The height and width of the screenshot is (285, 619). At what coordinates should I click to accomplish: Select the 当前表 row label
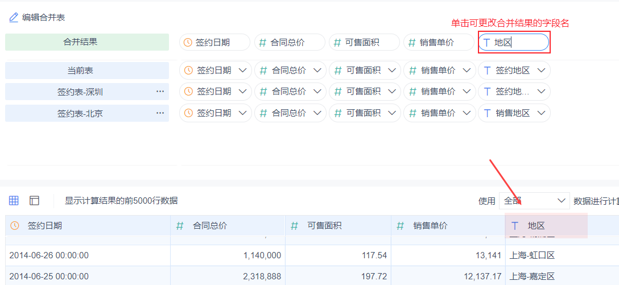(x=87, y=71)
